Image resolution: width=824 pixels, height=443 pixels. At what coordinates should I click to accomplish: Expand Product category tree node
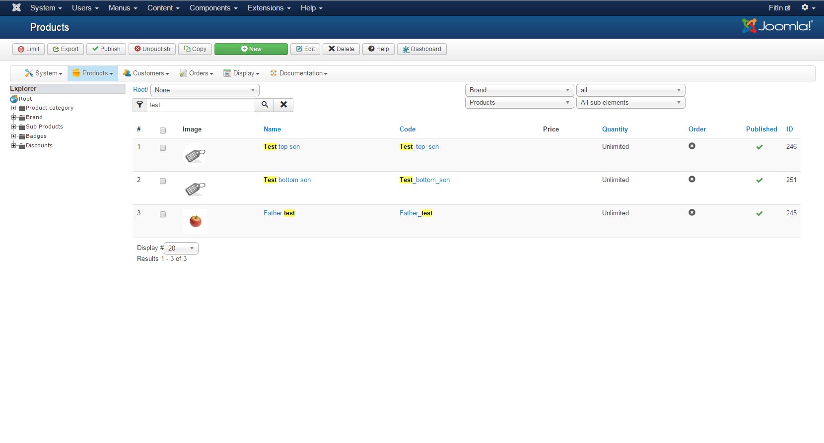click(x=13, y=108)
